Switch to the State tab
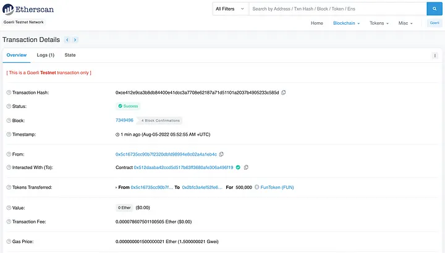 tap(70, 55)
